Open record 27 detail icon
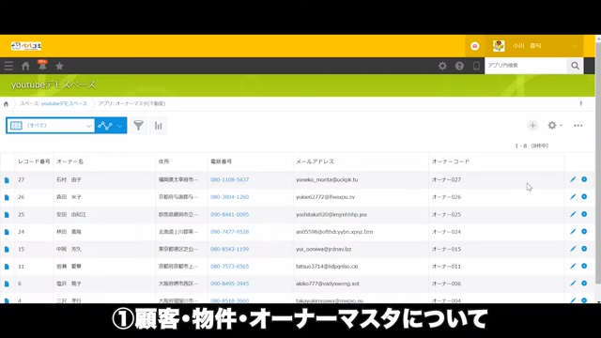This screenshot has width=601, height=338. pyautogui.click(x=7, y=180)
